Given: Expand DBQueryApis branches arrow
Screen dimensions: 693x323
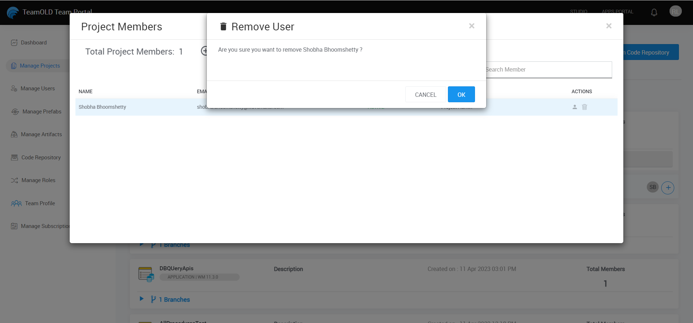Looking at the screenshot, I should pyautogui.click(x=141, y=299).
